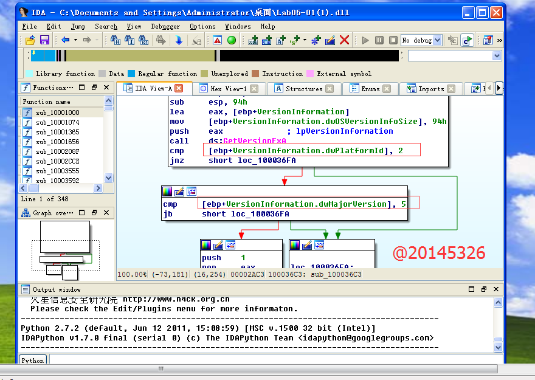
Task: Start process with the play button
Action: [365, 40]
